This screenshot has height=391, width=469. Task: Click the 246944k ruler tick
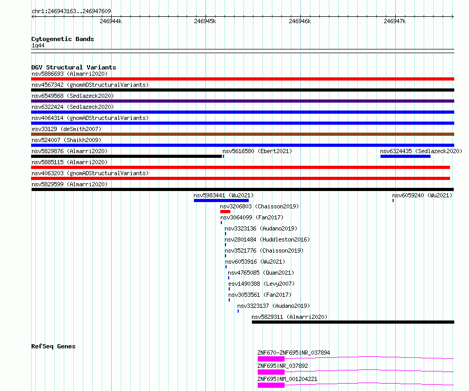point(111,21)
